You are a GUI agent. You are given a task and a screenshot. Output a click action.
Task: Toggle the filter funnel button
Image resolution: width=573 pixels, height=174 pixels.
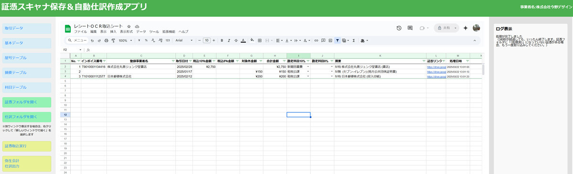(337, 41)
